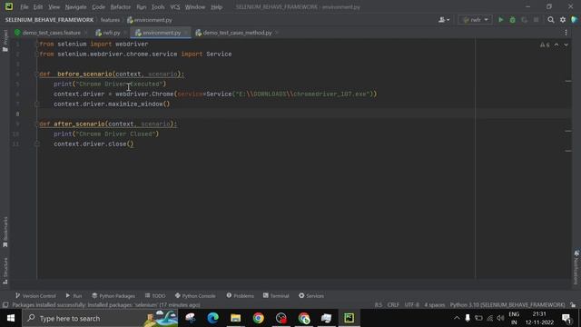The width and height of the screenshot is (581, 327).
Task: Open the user account dropdown
Action: tap(444, 20)
